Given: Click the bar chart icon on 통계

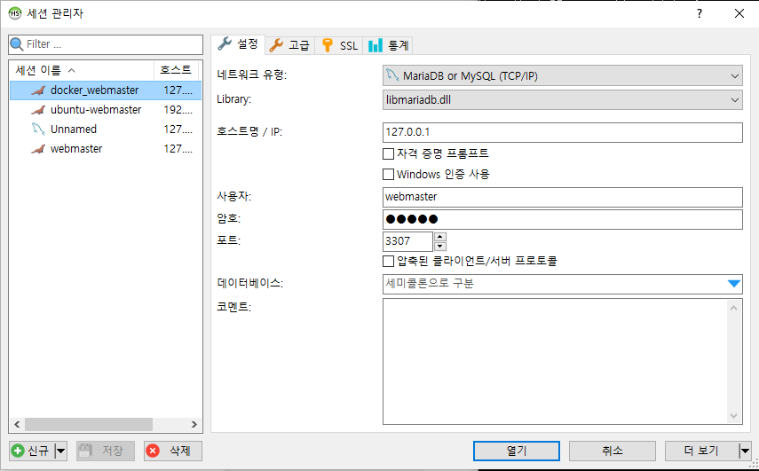Looking at the screenshot, I should 376,45.
